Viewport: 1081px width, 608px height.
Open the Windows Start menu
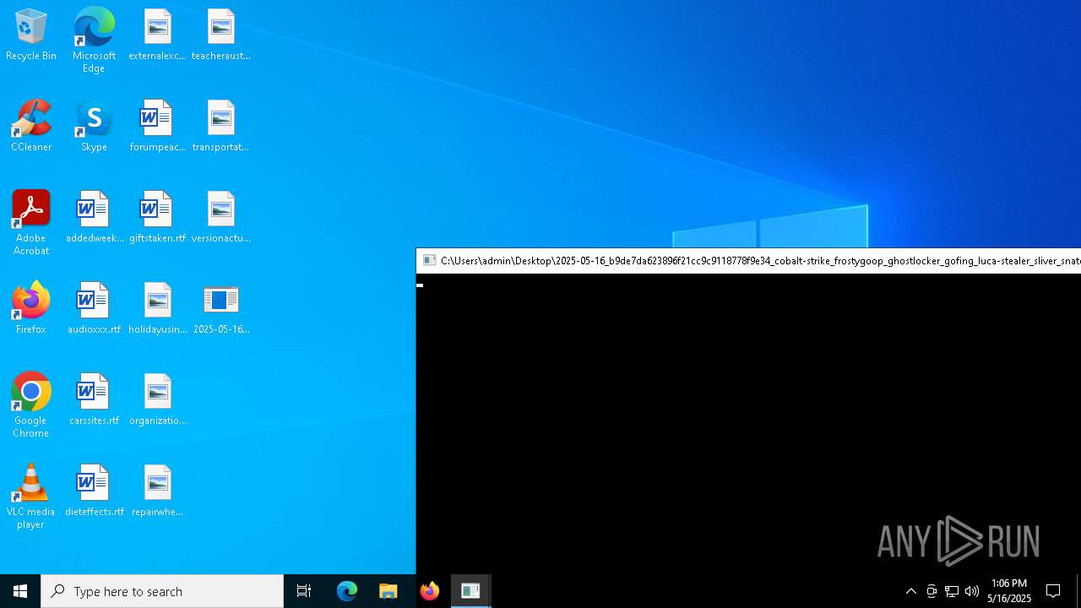[20, 591]
